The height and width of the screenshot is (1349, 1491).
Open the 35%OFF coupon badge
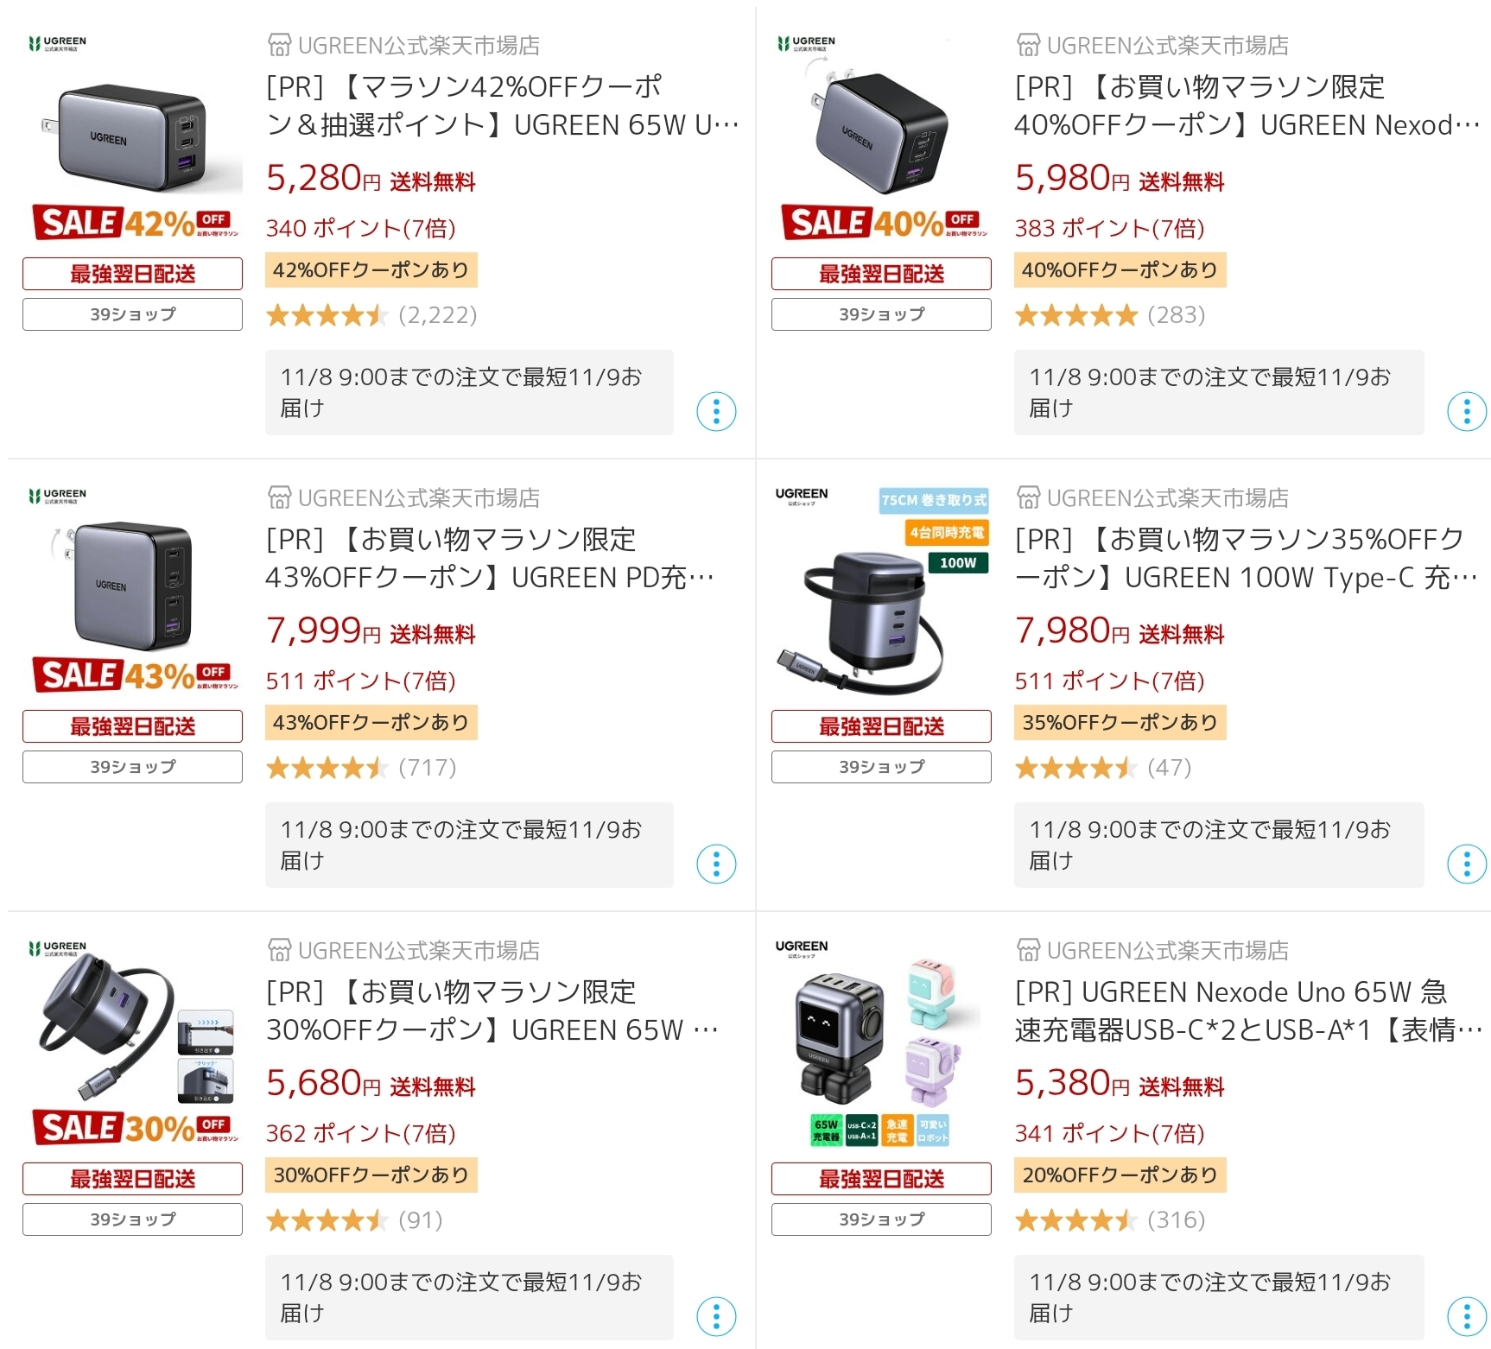(1120, 723)
